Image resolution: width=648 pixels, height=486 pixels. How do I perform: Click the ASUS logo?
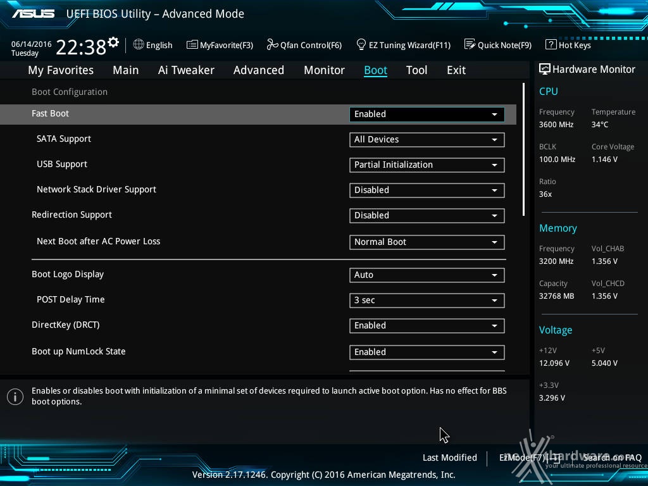(x=33, y=14)
